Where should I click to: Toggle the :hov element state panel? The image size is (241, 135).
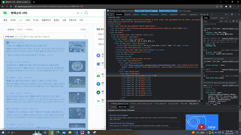click(221, 21)
